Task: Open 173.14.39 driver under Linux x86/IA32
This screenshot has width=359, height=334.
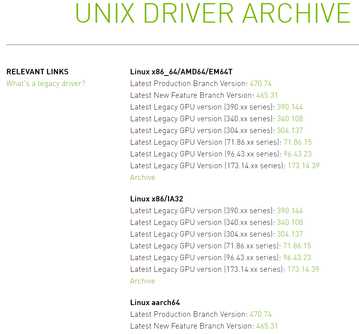Action: tap(303, 269)
